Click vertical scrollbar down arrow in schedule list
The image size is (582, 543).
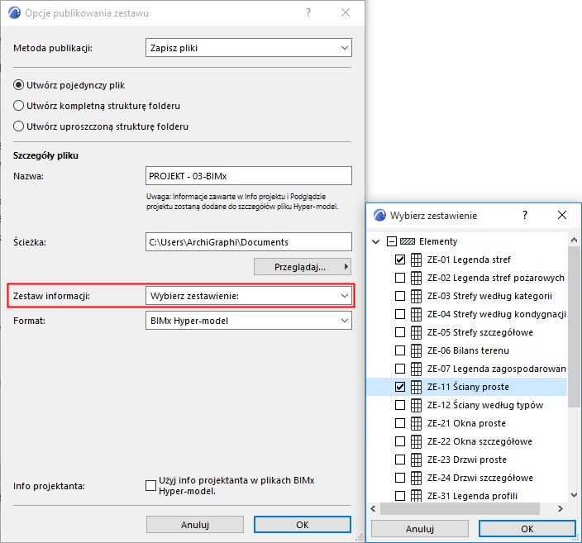(x=574, y=495)
